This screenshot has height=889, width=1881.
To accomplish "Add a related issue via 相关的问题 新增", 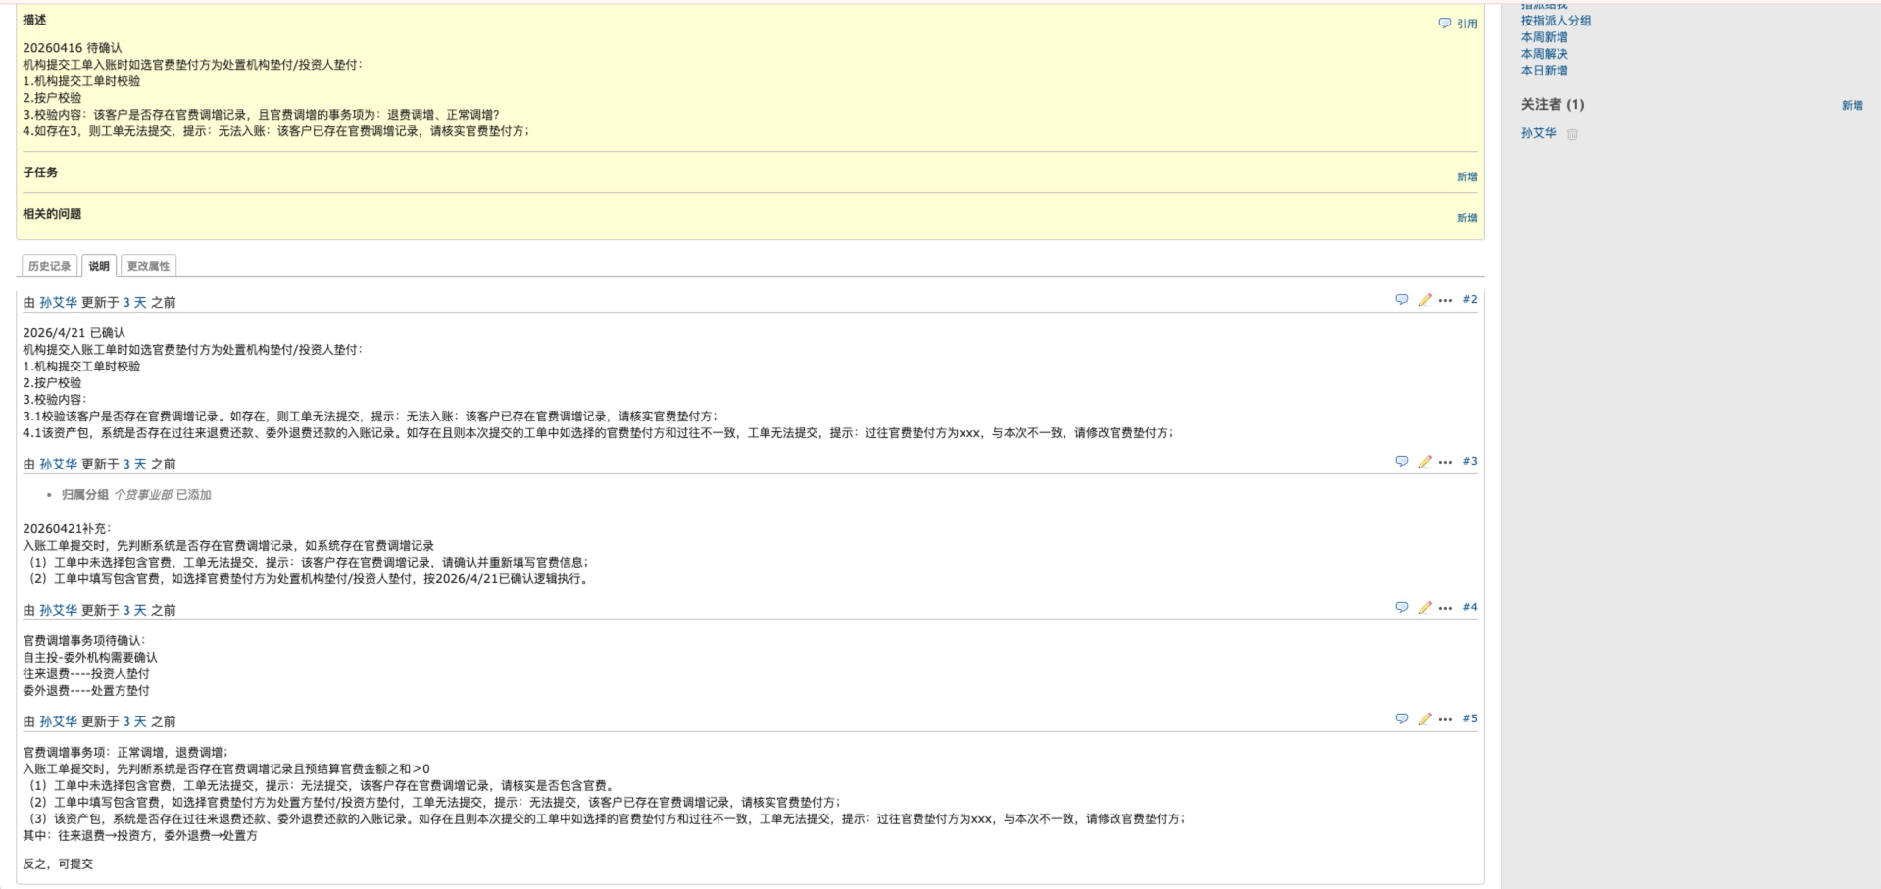I will point(1466,219).
